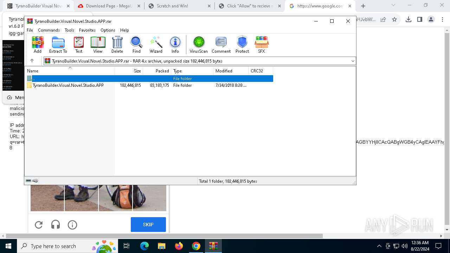Click the taskbar search box

[67, 246]
